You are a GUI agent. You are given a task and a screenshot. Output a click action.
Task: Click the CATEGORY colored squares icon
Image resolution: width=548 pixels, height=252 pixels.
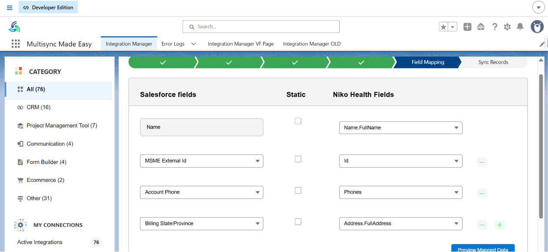(x=18, y=71)
